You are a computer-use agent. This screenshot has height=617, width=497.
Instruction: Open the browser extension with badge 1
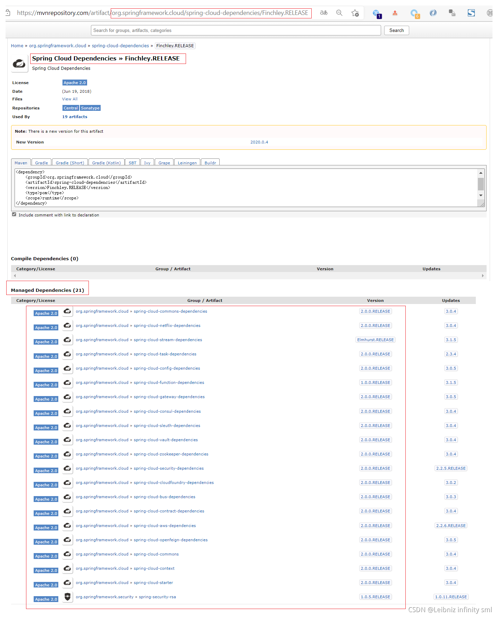point(377,14)
